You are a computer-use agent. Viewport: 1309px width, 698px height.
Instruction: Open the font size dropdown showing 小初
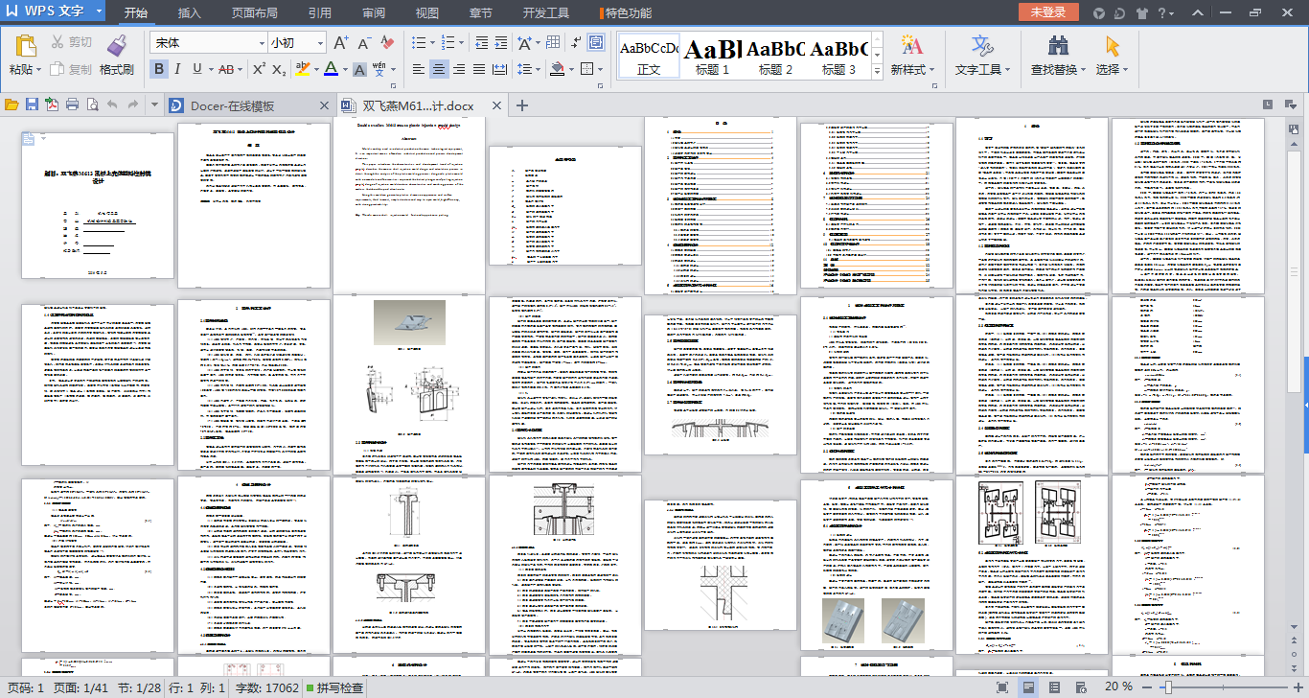319,43
